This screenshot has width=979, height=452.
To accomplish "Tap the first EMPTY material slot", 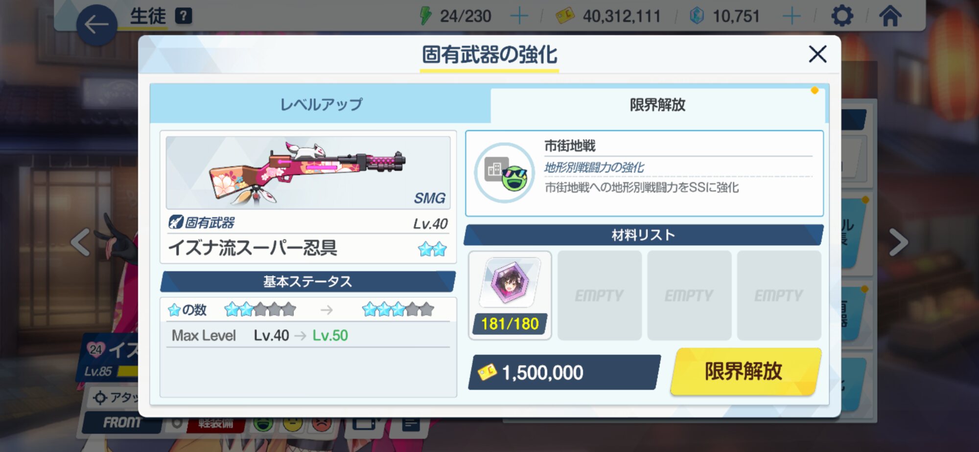I will 600,295.
